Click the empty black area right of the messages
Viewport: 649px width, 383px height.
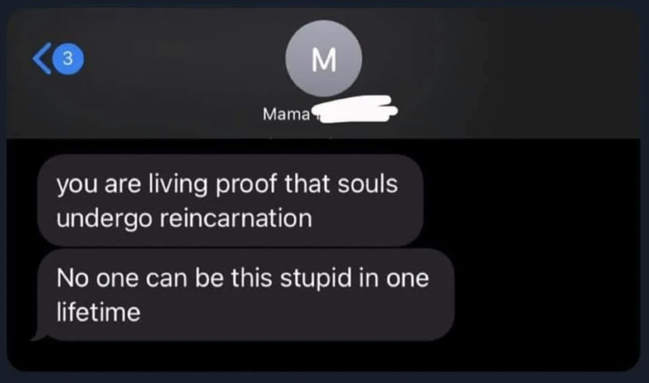pos(546,249)
